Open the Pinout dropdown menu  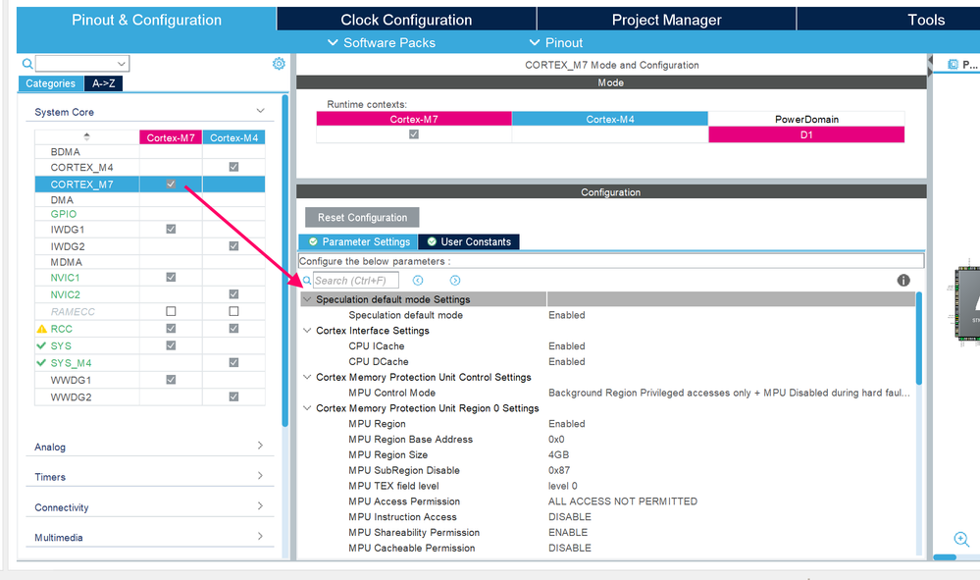tap(555, 42)
